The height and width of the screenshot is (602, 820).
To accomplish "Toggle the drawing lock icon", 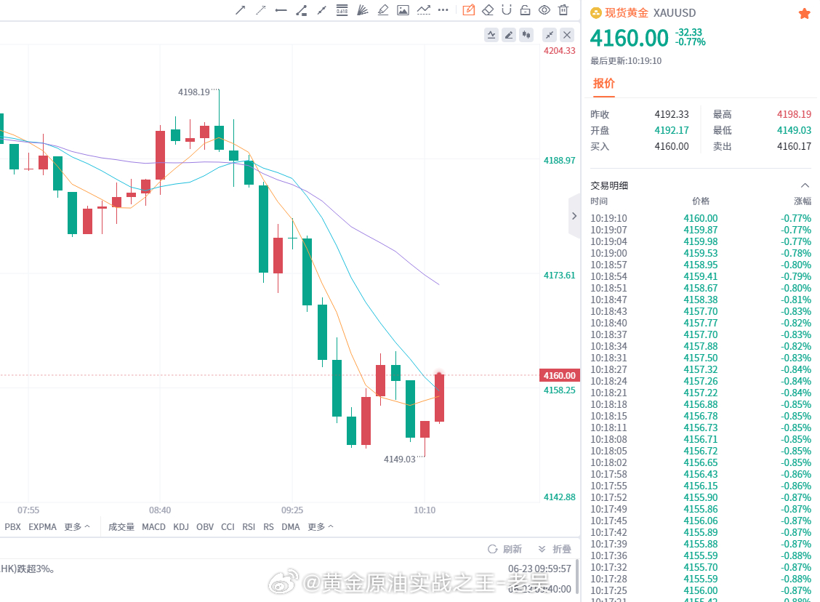I will (525, 10).
